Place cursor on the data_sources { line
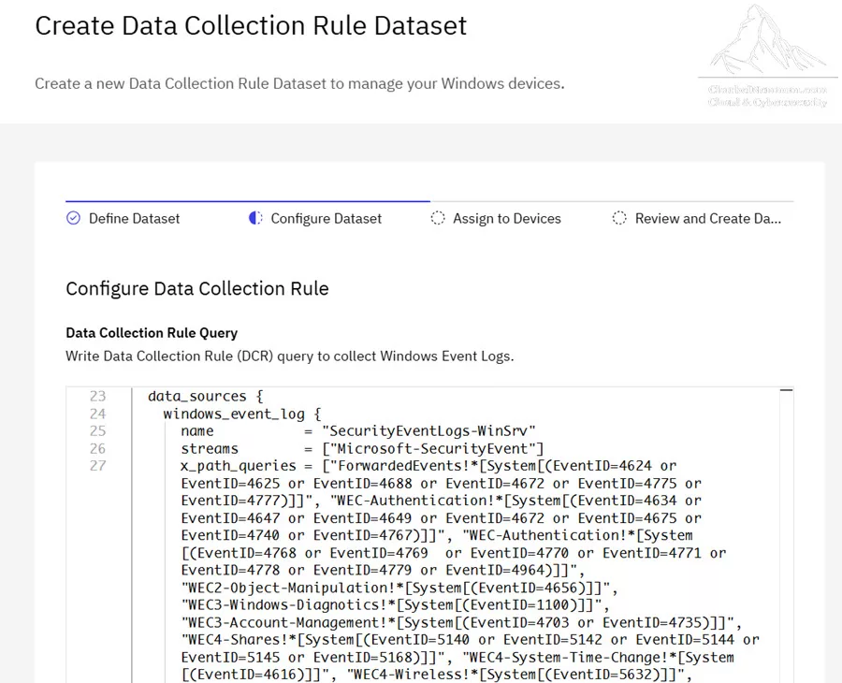This screenshot has height=683, width=842. [x=206, y=397]
